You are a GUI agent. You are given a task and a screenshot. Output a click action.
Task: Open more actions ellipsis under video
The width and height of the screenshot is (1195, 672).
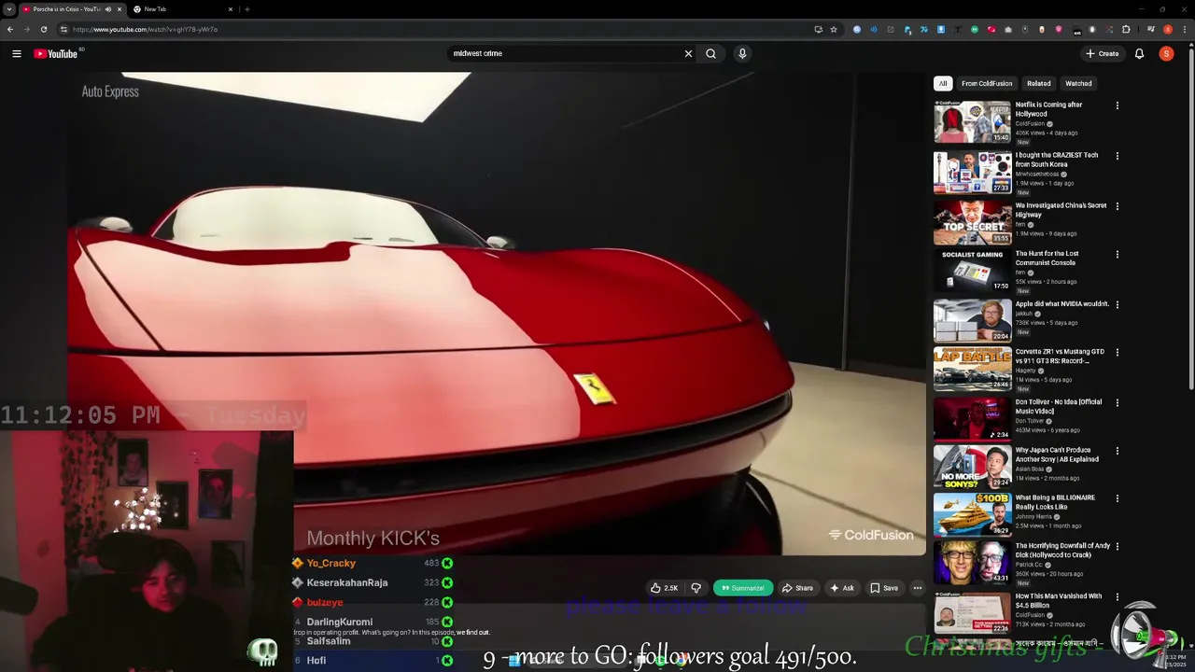click(x=917, y=588)
